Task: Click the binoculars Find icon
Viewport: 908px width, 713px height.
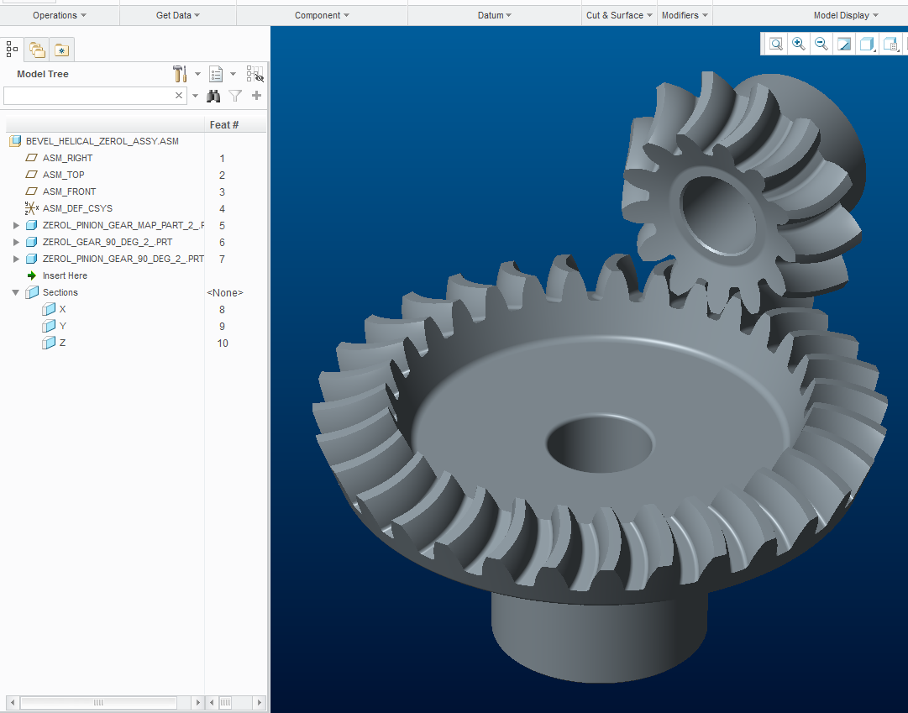Action: point(214,96)
